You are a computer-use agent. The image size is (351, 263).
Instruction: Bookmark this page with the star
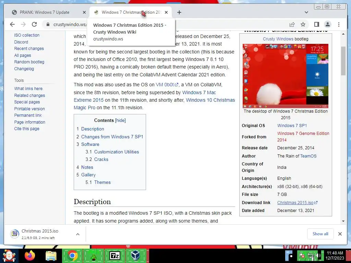[303, 24]
